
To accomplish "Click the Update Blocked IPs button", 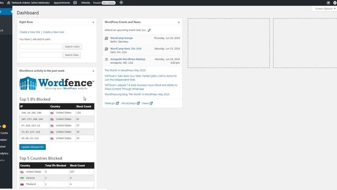I will coord(33,147).
